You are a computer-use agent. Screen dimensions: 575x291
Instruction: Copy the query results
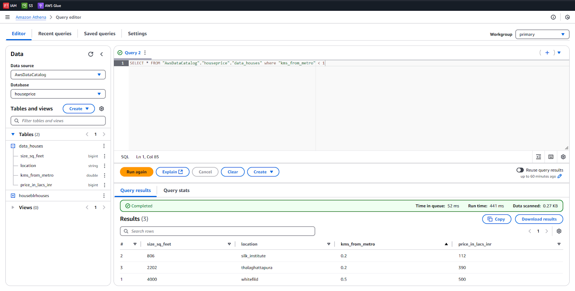(x=497, y=219)
